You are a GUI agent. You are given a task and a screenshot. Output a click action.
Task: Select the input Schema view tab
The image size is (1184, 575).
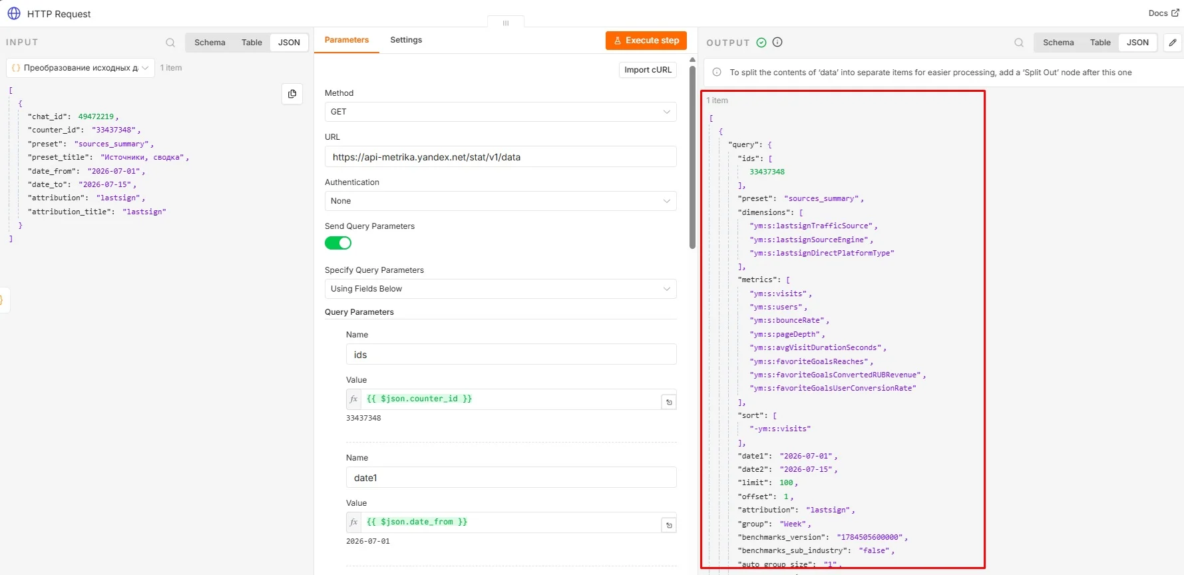pos(210,43)
